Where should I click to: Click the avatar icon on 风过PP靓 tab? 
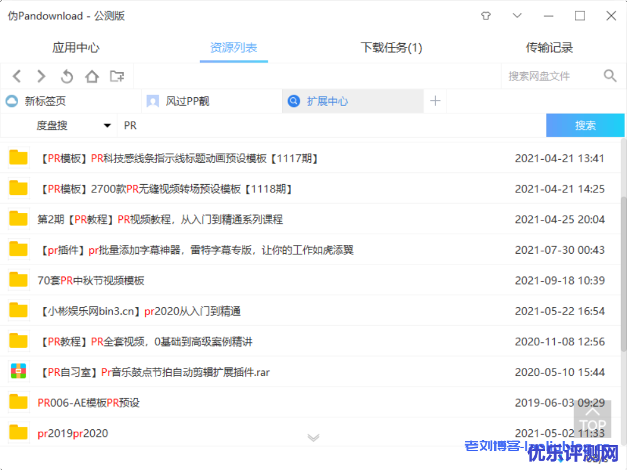[153, 101]
